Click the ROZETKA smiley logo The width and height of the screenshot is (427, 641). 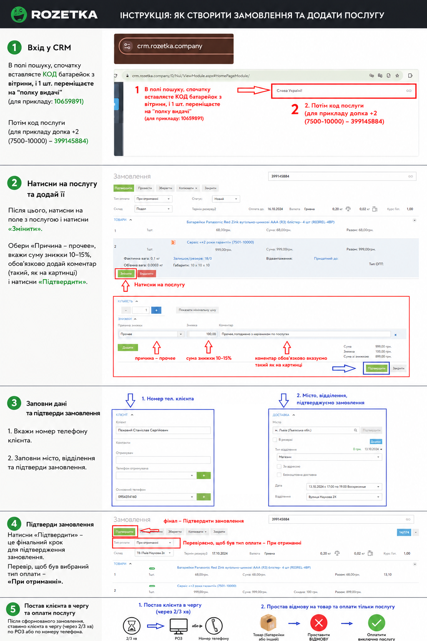click(x=19, y=15)
